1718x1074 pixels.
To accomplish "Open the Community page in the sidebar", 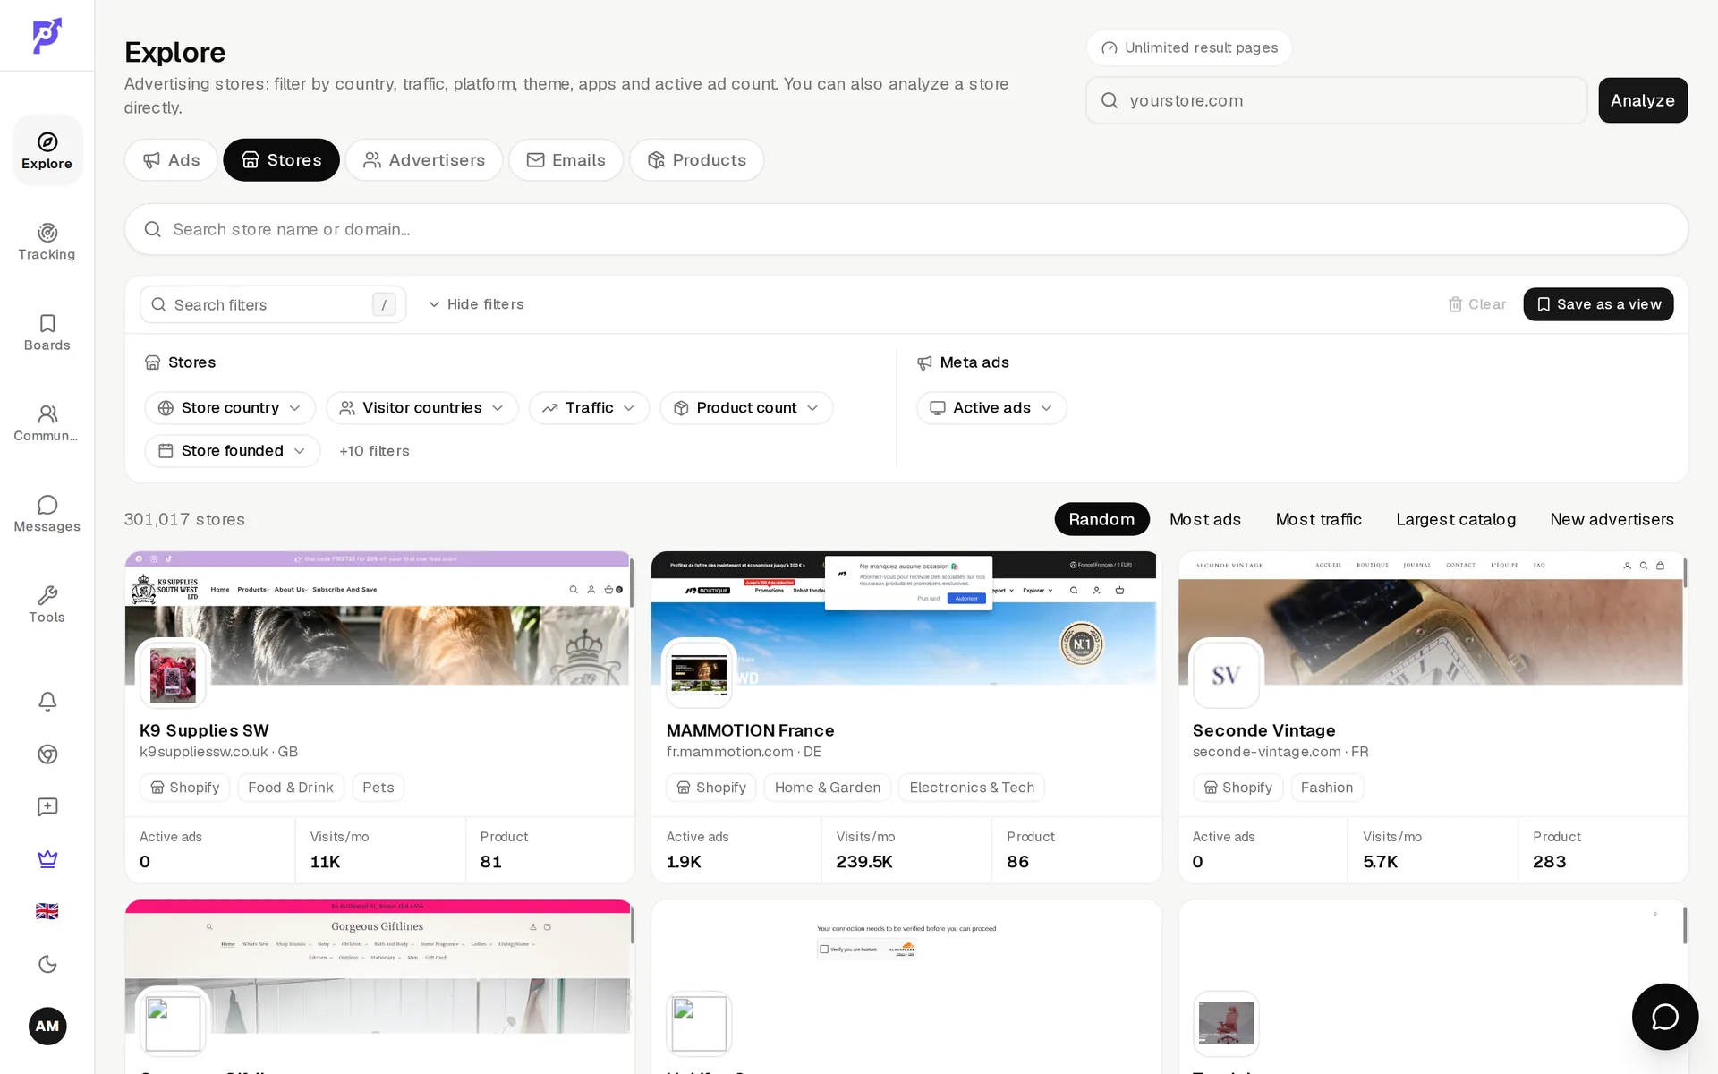I will pyautogui.click(x=47, y=422).
